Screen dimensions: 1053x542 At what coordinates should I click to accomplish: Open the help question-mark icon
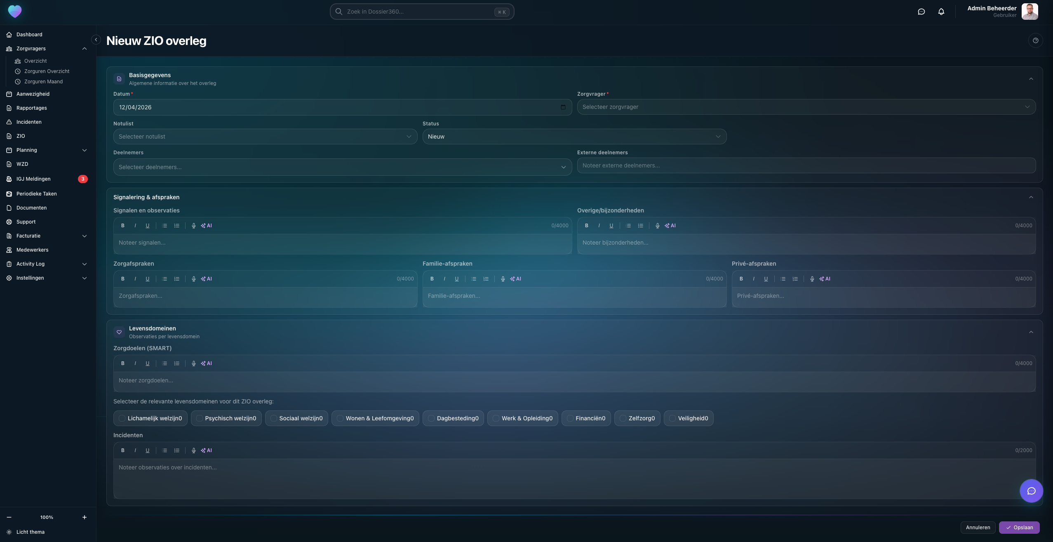coord(1035,40)
